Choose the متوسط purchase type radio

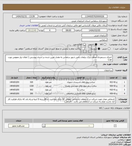tap(99, 49)
